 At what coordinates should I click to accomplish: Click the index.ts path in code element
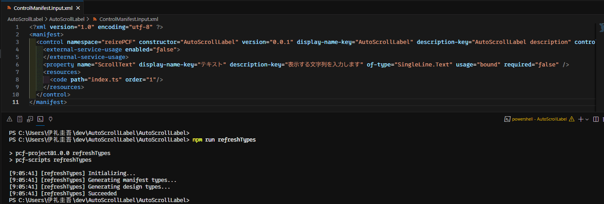105,79
